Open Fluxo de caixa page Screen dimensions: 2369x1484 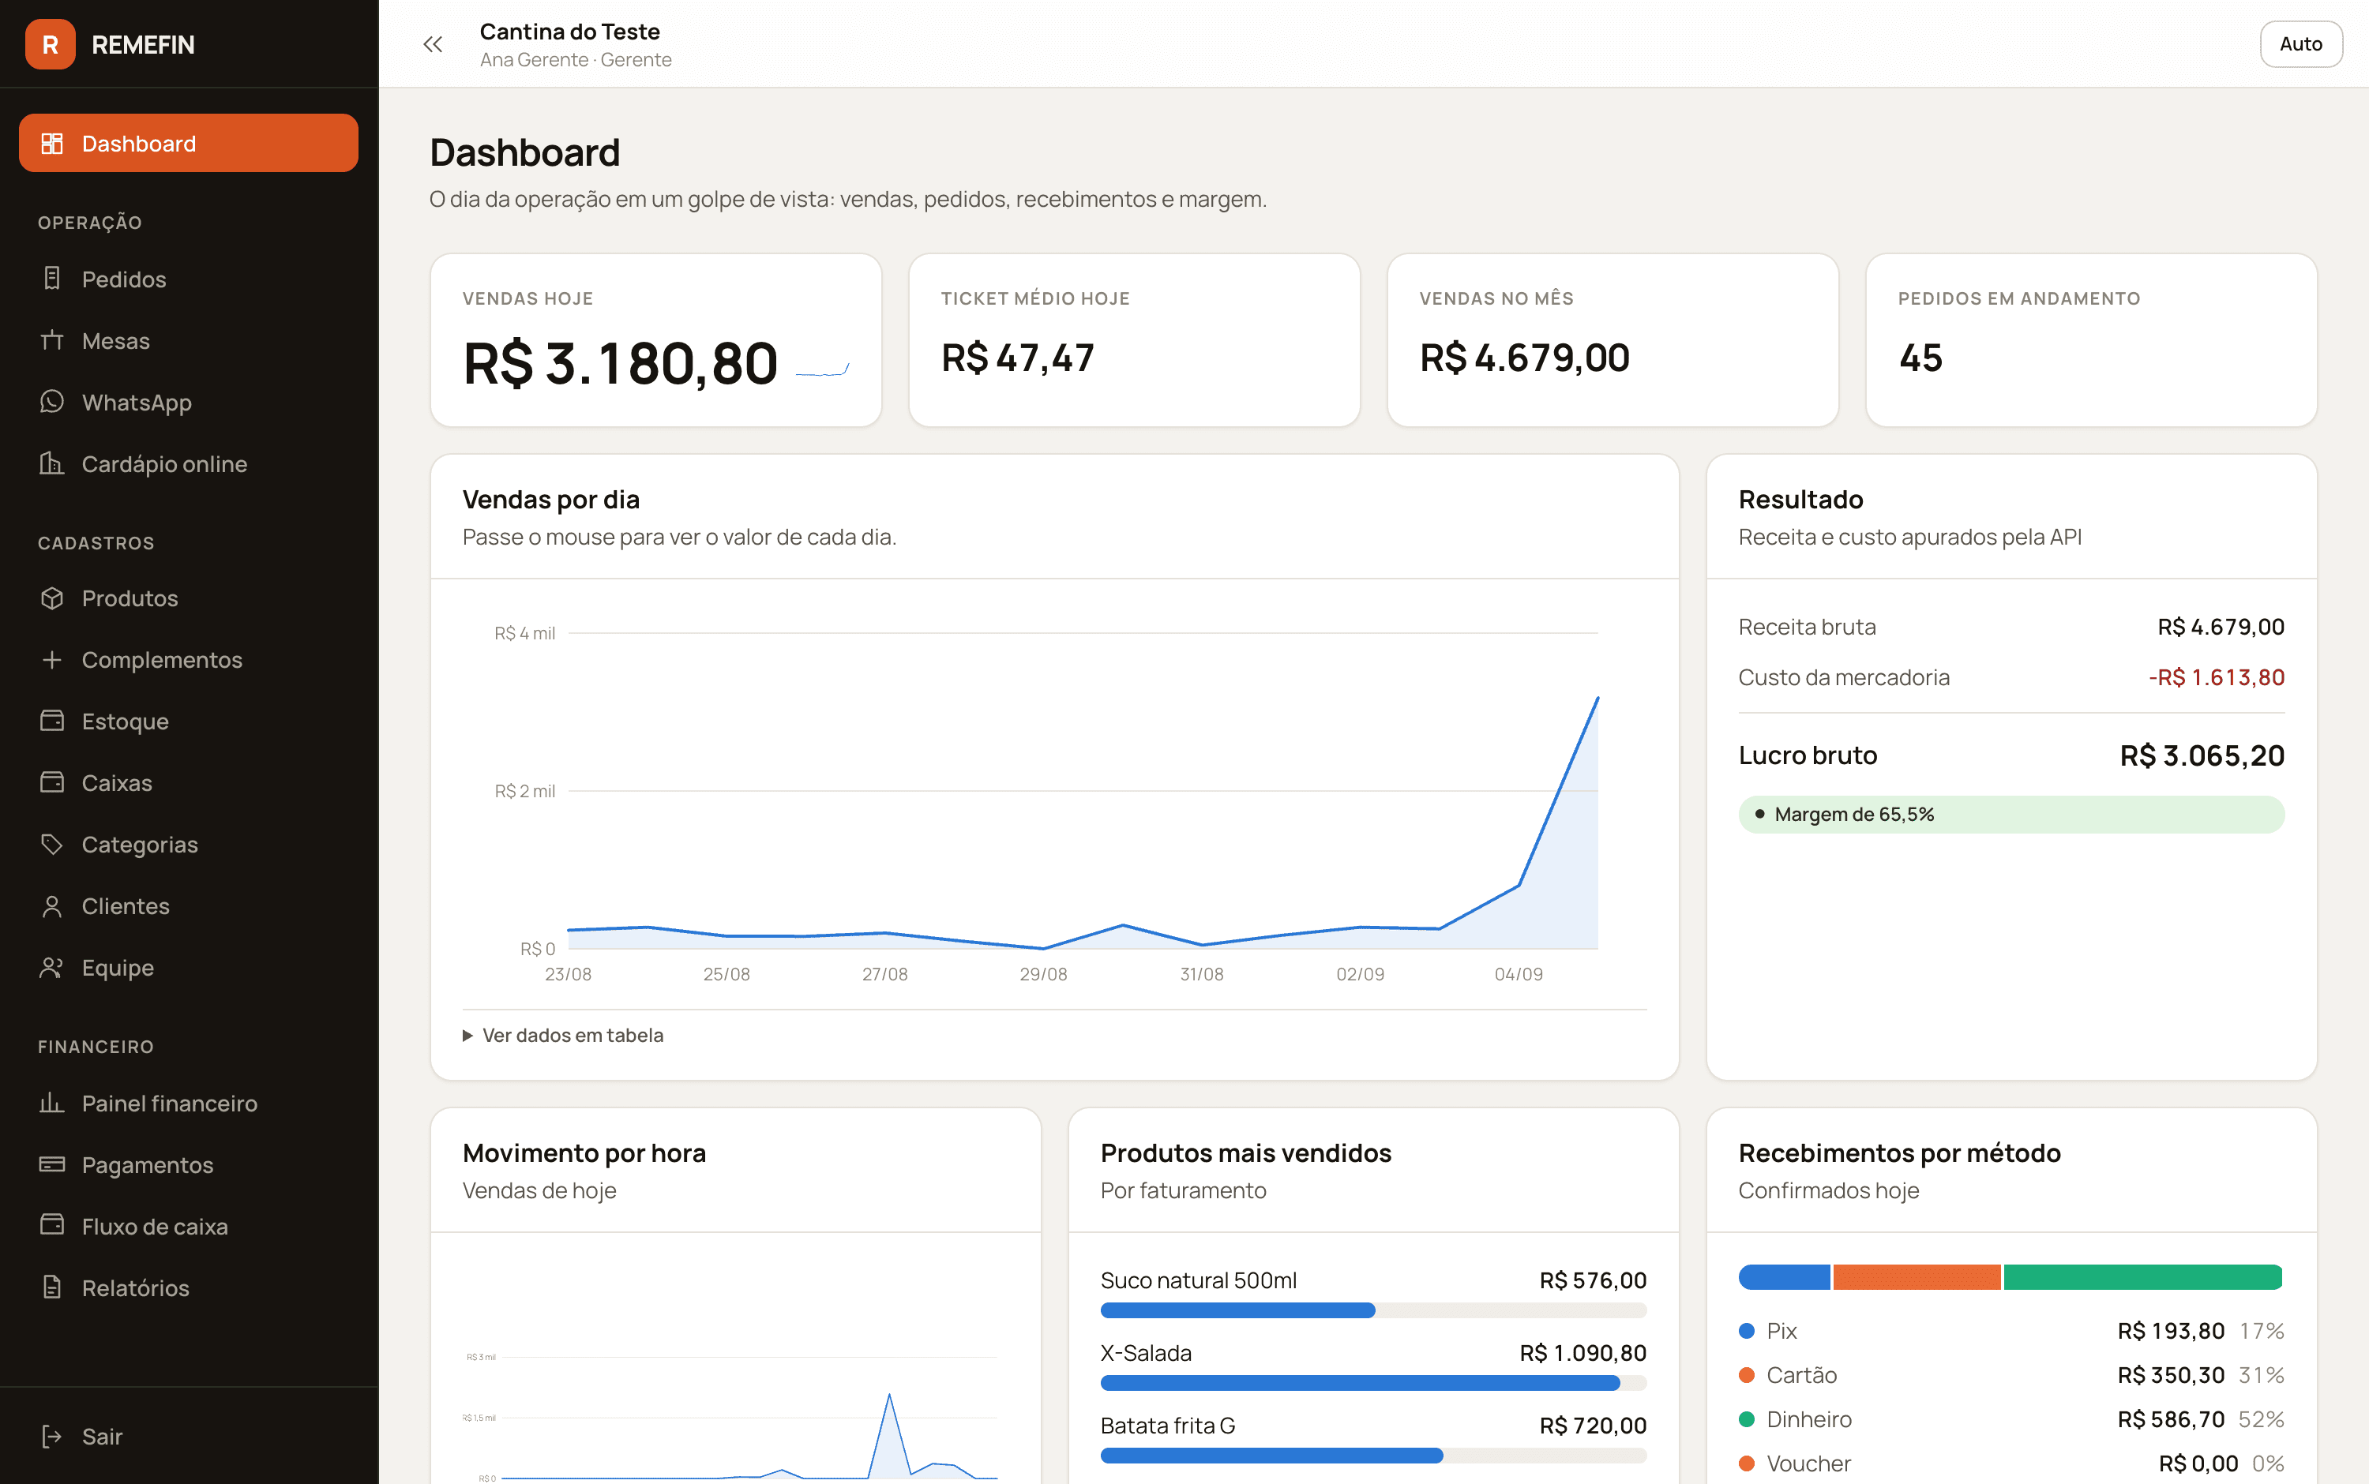(x=189, y=1226)
